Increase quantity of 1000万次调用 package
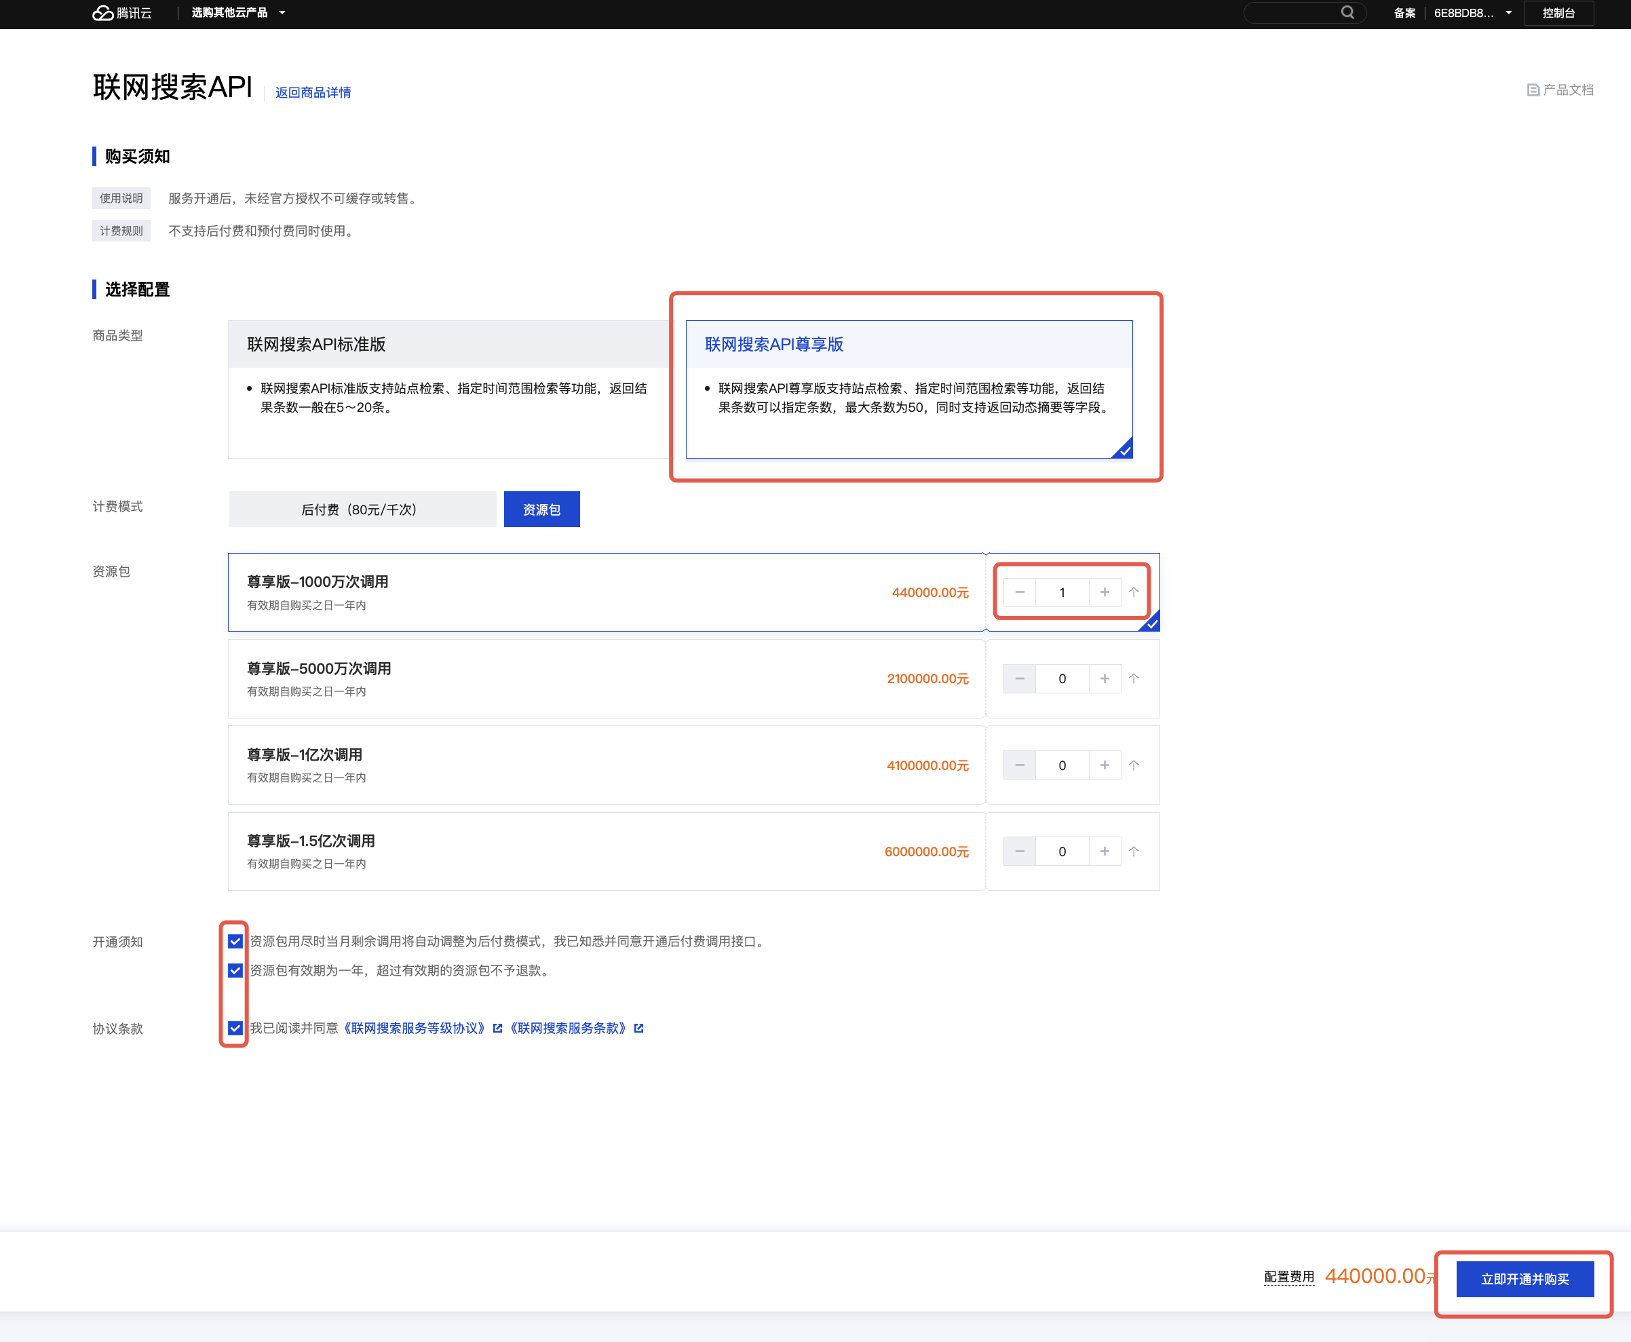This screenshot has width=1631, height=1342. click(1105, 592)
